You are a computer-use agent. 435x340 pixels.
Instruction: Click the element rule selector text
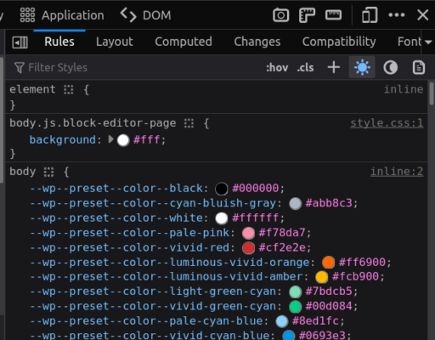click(x=32, y=89)
